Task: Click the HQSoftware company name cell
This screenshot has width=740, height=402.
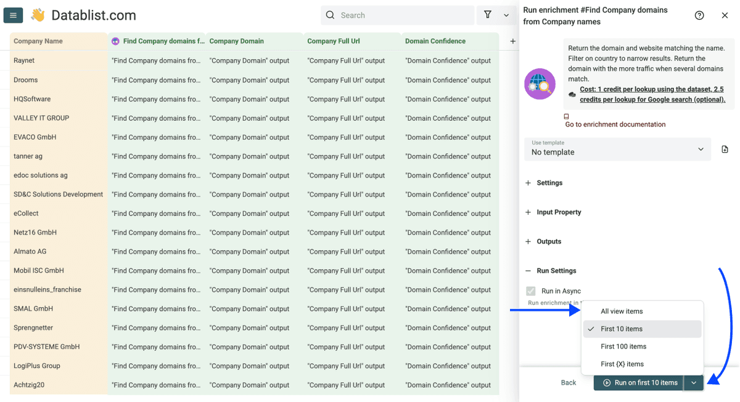Action: coord(59,99)
